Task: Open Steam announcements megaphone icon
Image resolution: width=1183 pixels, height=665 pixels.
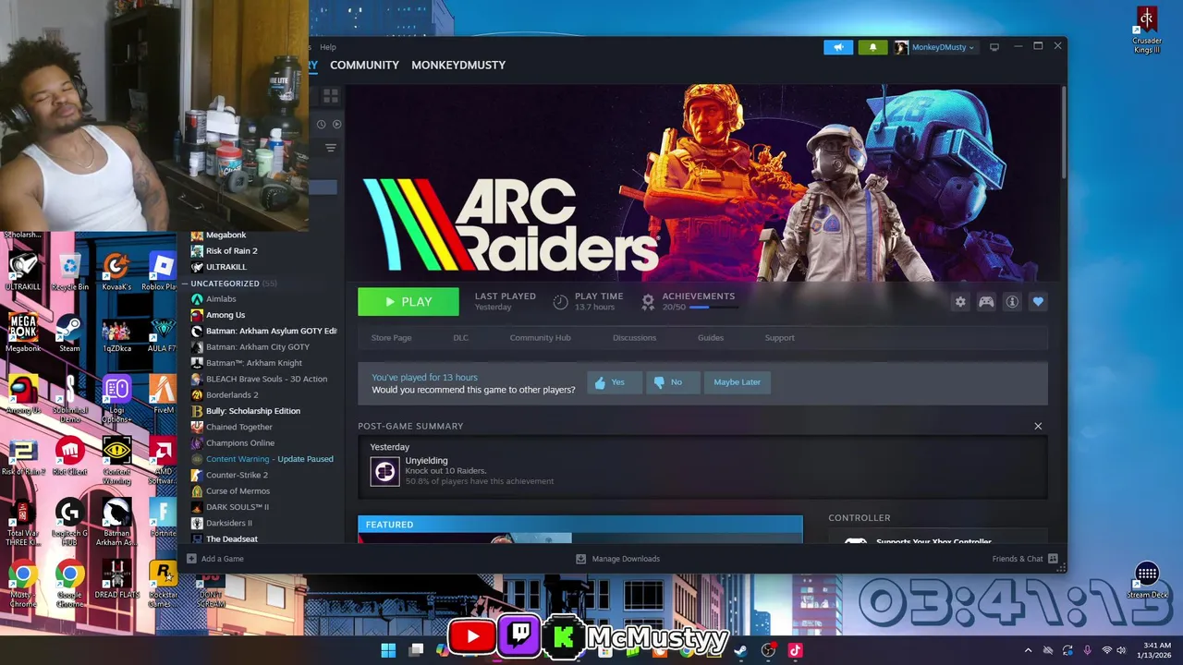Action: click(x=838, y=47)
